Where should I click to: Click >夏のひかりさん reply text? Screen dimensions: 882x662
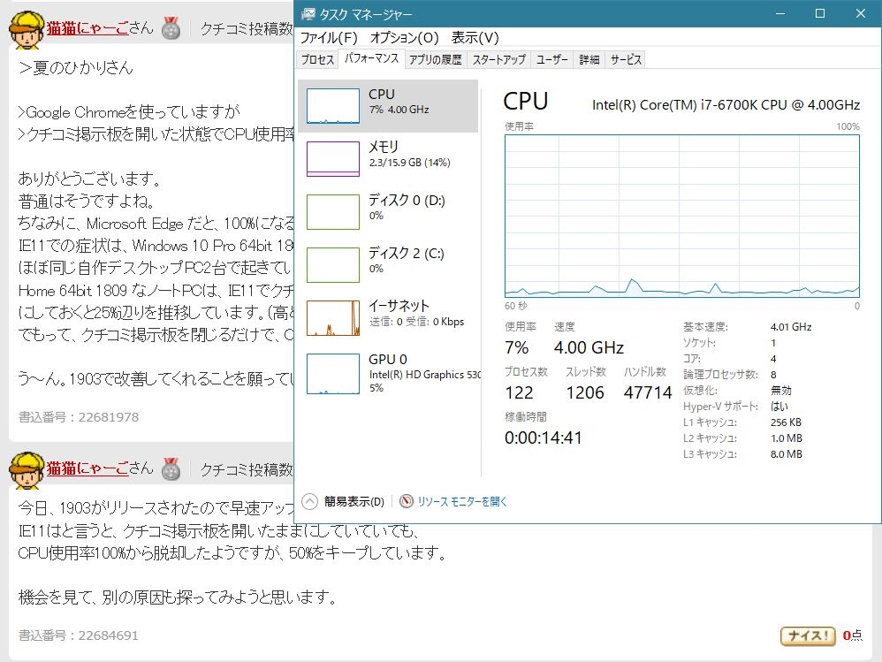pyautogui.click(x=76, y=67)
